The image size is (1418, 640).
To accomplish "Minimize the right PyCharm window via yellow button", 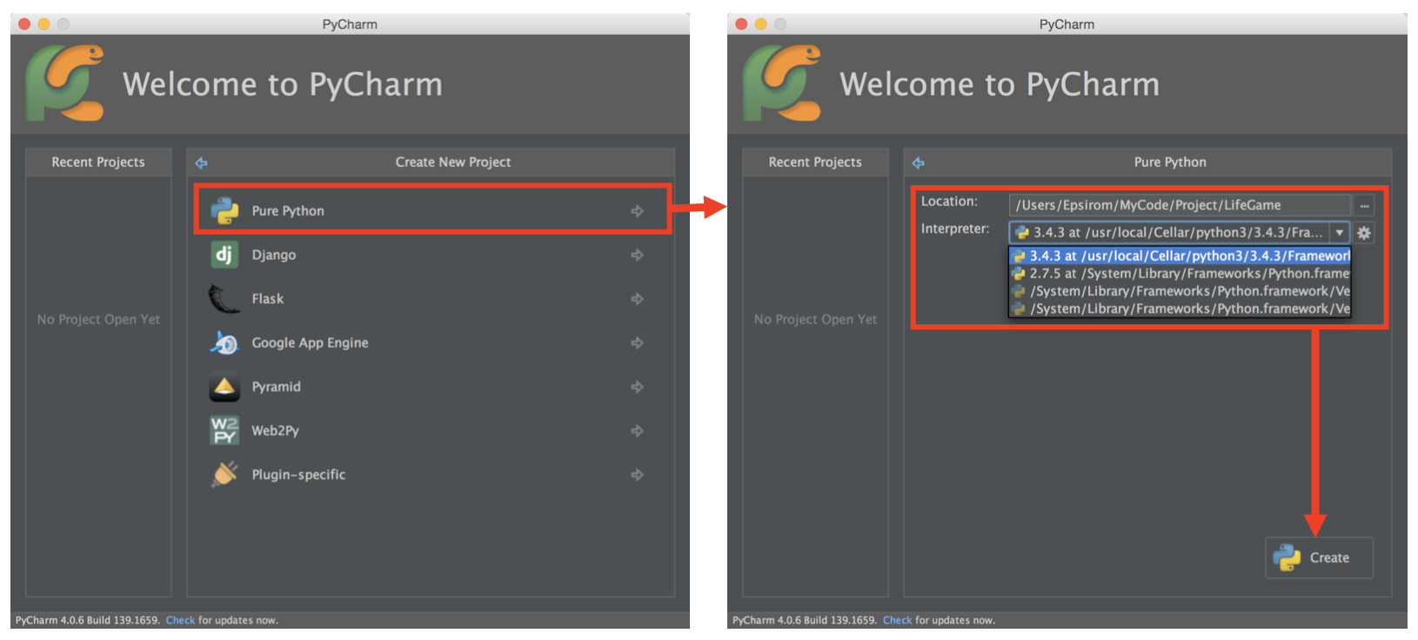I will pos(760,24).
